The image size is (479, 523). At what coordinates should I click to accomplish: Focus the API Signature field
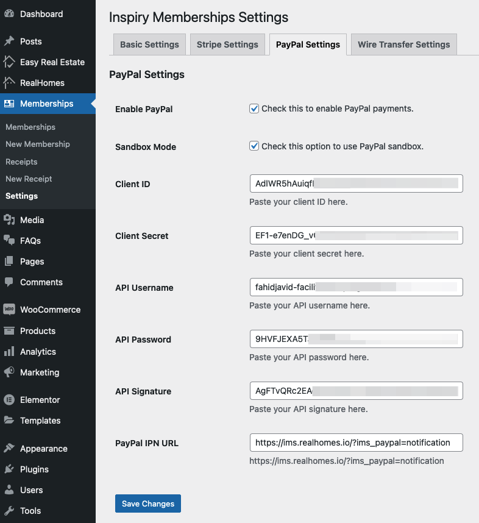(x=357, y=391)
